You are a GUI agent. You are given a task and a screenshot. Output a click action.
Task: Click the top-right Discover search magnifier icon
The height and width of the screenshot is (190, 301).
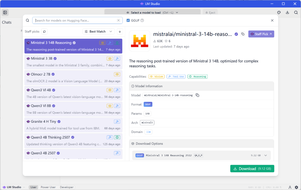[296, 13]
